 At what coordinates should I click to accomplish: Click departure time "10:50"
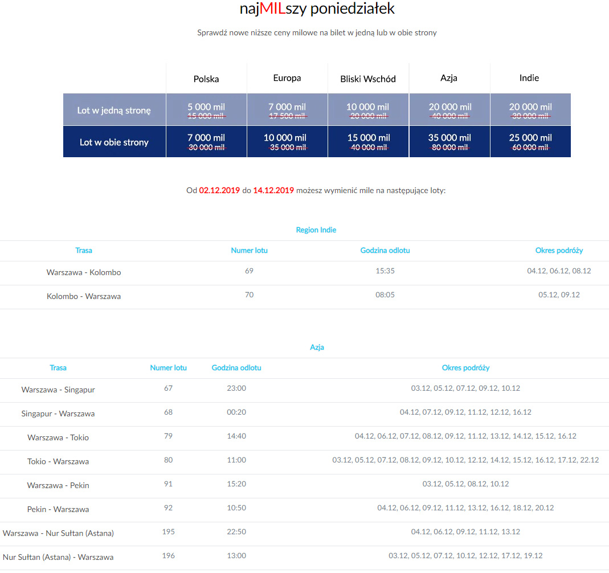tap(236, 507)
